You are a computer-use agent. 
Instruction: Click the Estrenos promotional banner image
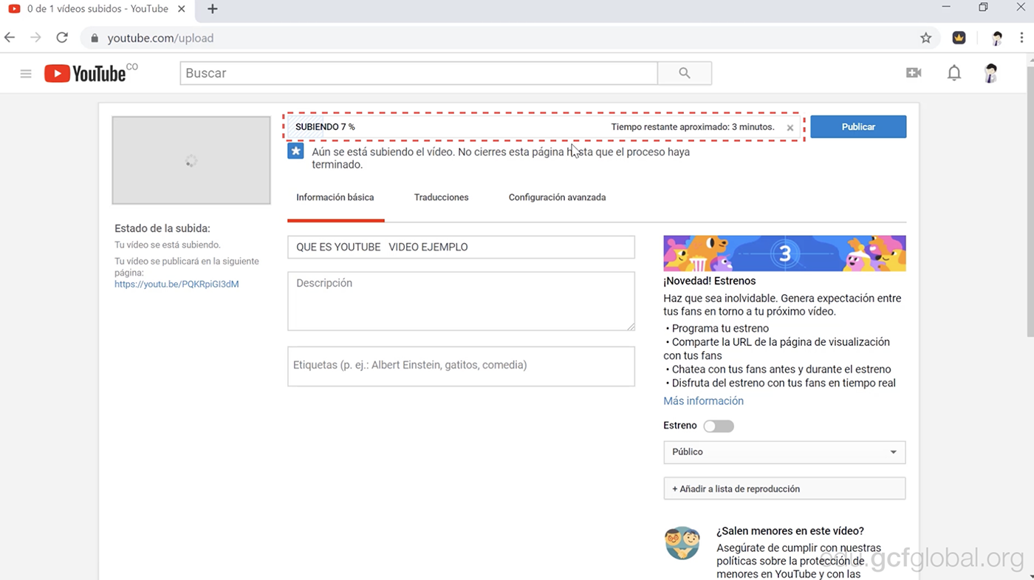[x=784, y=253]
